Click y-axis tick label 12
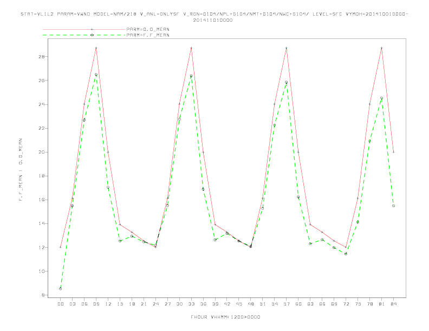Viewport: 429px width, 331px height. tap(42, 247)
